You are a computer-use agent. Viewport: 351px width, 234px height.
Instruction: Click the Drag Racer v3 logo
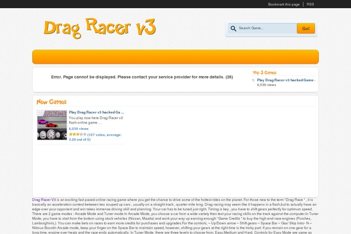click(99, 29)
